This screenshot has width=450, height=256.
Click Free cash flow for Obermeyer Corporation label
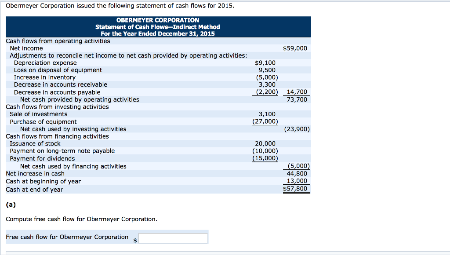(x=67, y=237)
